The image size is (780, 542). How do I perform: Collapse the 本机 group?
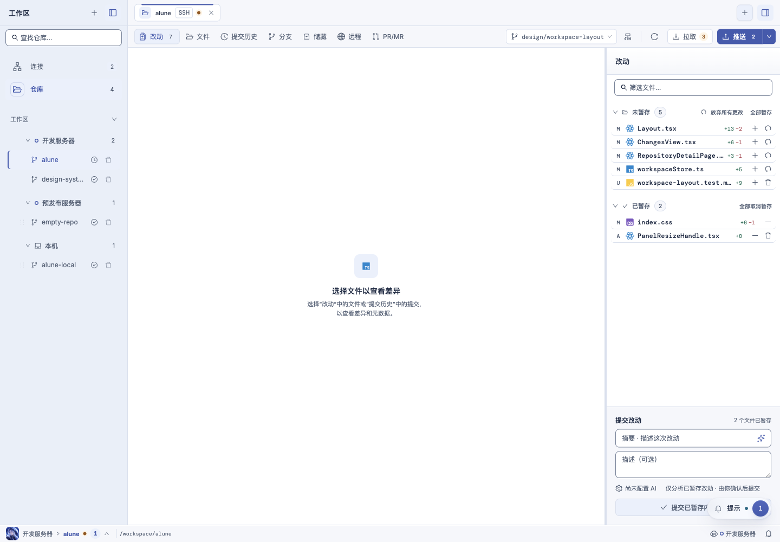28,246
